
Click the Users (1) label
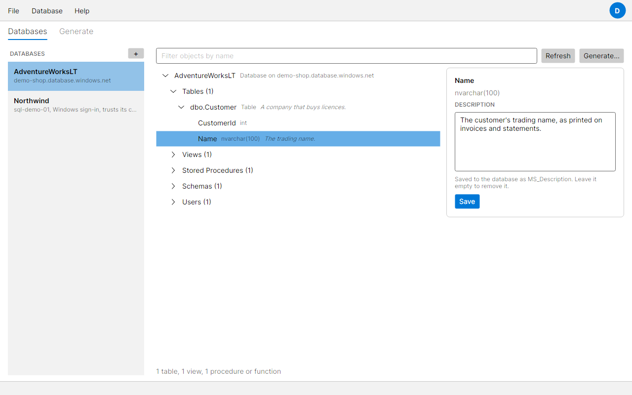click(x=197, y=202)
